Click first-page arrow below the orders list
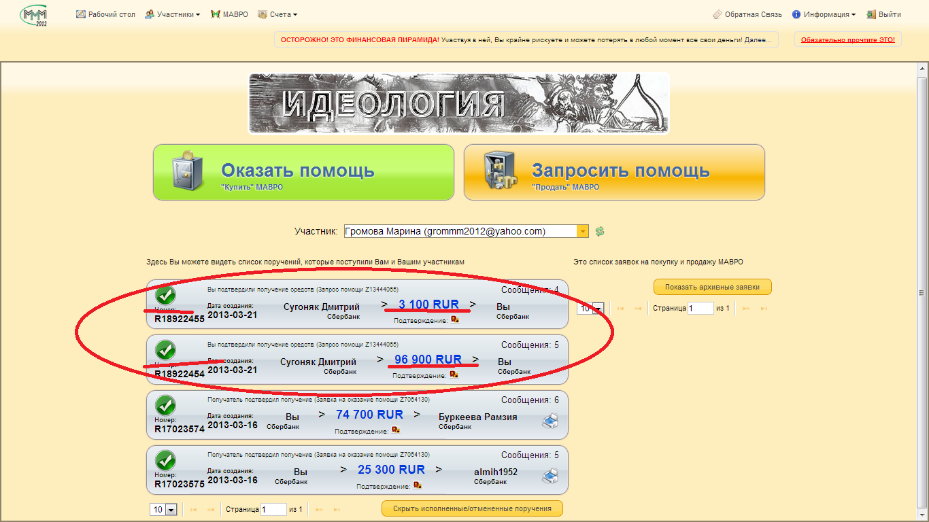This screenshot has width=929, height=522. [x=193, y=509]
